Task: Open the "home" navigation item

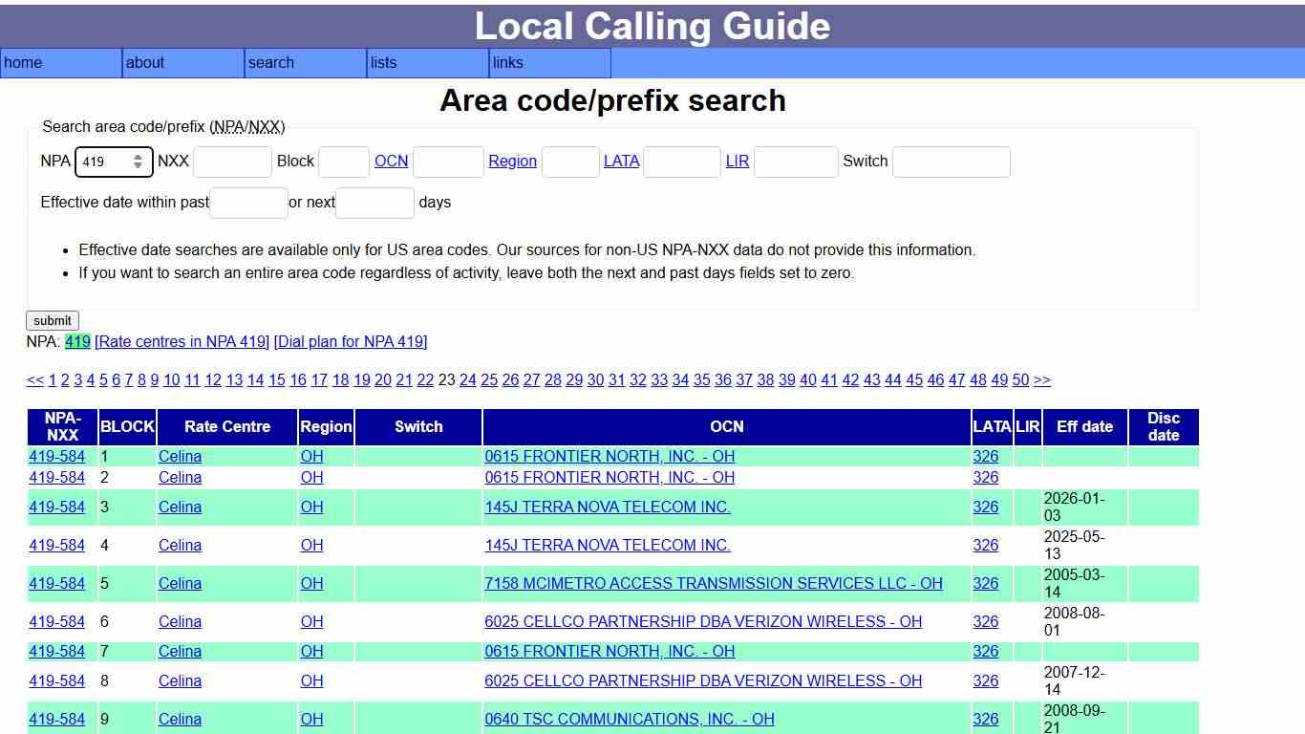Action: 23,63
